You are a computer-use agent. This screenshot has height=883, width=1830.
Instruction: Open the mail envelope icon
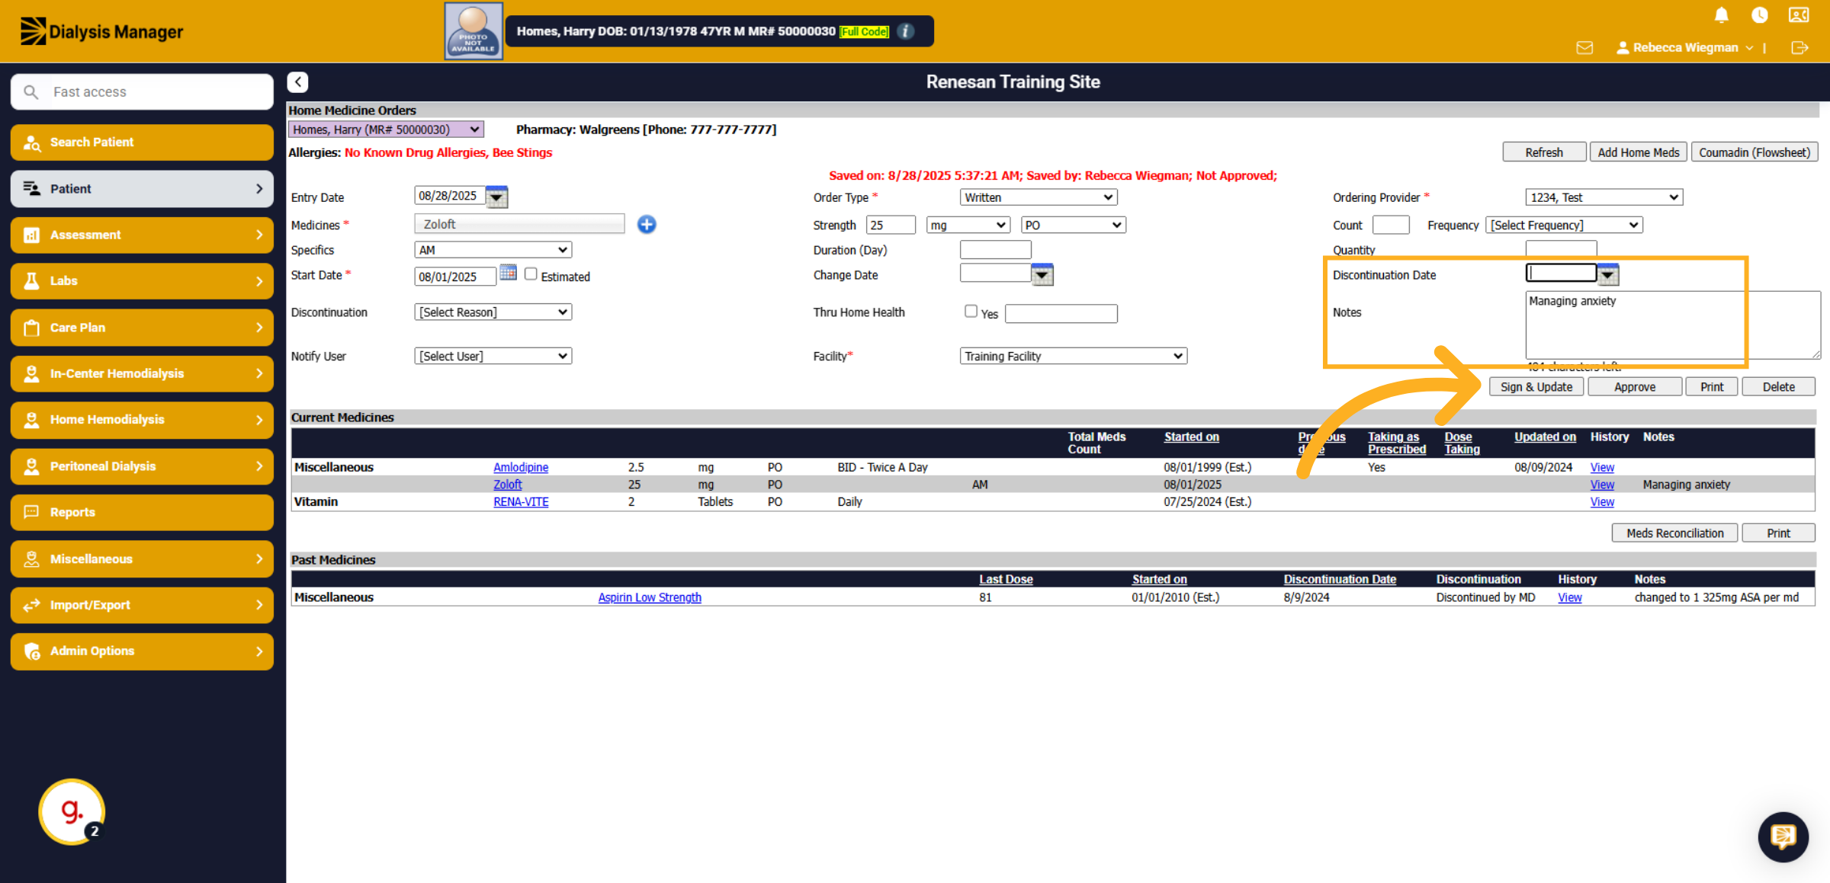pyautogui.click(x=1584, y=48)
